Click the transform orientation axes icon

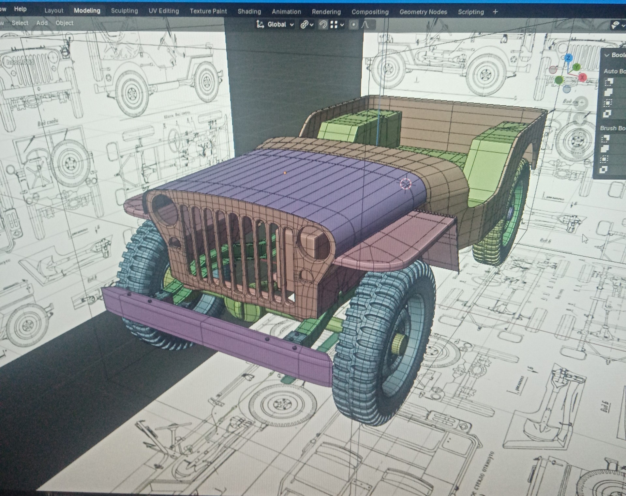(260, 24)
